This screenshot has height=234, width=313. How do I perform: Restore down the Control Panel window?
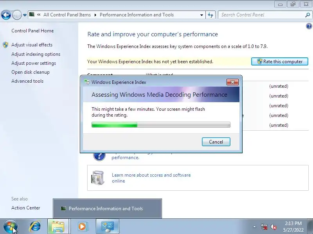[x=293, y=4]
